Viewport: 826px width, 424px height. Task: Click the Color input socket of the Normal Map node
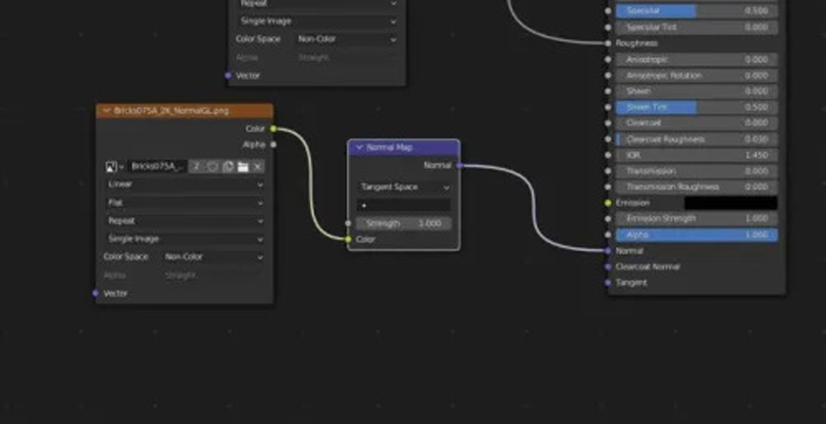(348, 240)
